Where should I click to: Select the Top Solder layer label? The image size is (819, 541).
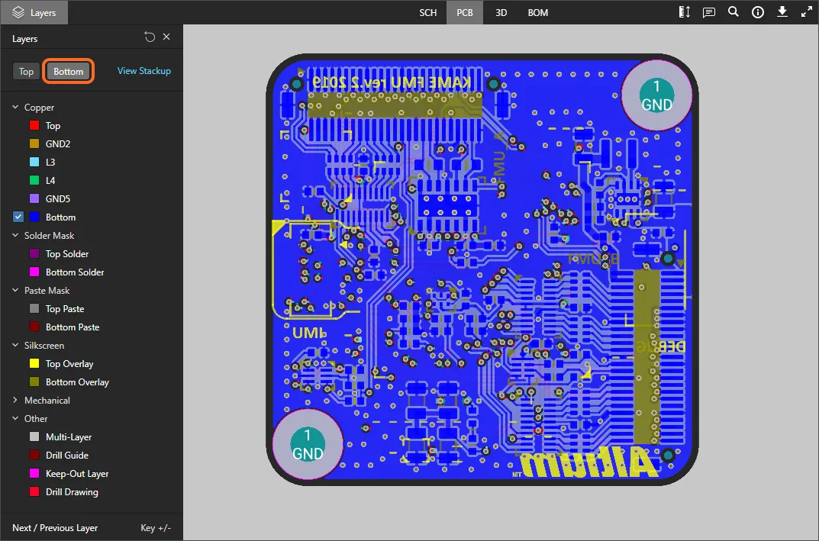pyautogui.click(x=67, y=254)
